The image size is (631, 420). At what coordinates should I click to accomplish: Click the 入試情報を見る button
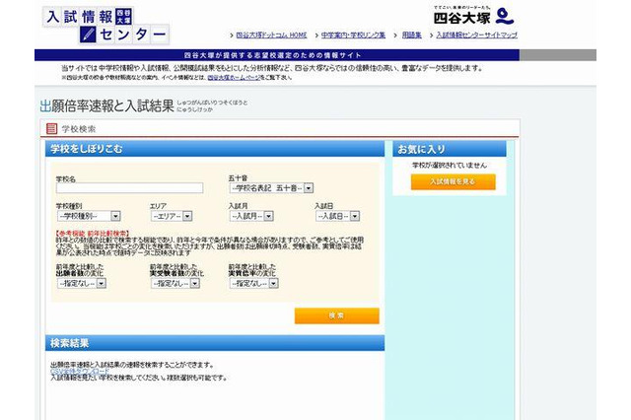coord(454,181)
